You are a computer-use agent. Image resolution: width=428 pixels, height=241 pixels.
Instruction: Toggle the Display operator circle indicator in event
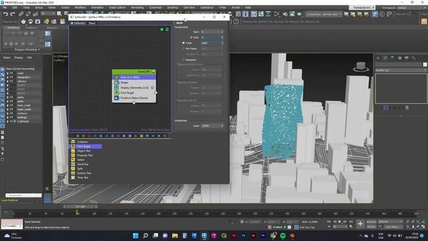[152, 88]
